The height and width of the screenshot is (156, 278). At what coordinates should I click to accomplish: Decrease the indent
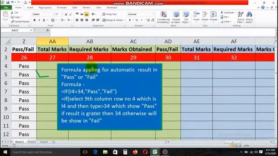coord(93,20)
